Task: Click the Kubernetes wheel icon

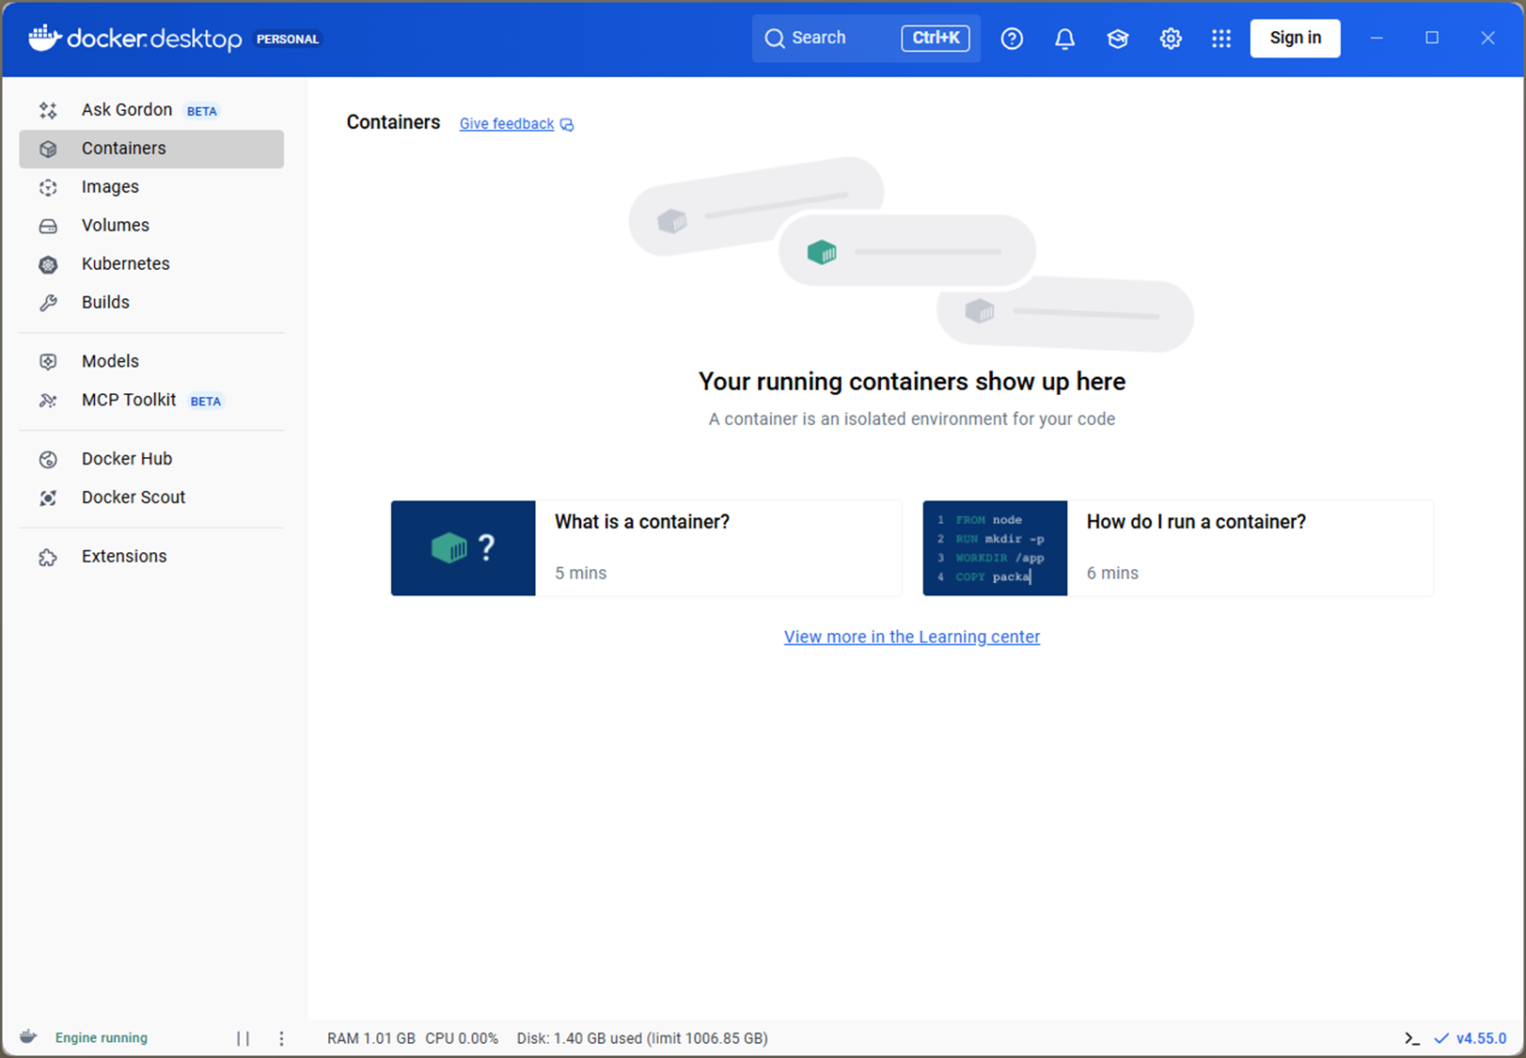Action: click(48, 264)
